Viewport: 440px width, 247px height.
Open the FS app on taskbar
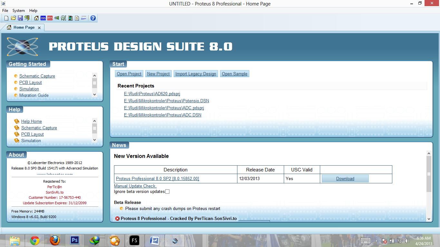click(x=135, y=241)
